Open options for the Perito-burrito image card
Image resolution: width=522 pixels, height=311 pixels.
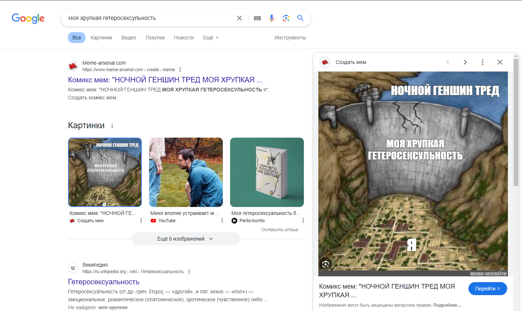click(x=303, y=220)
